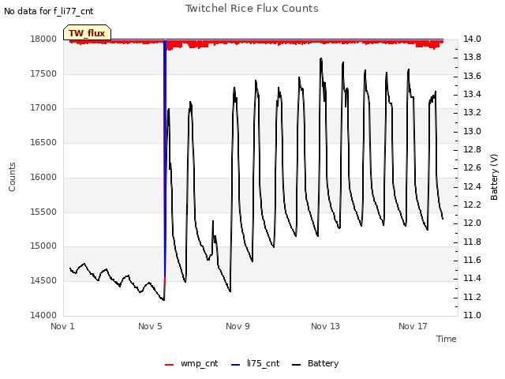Click the 15000 Counts tick label

[x=43, y=246]
